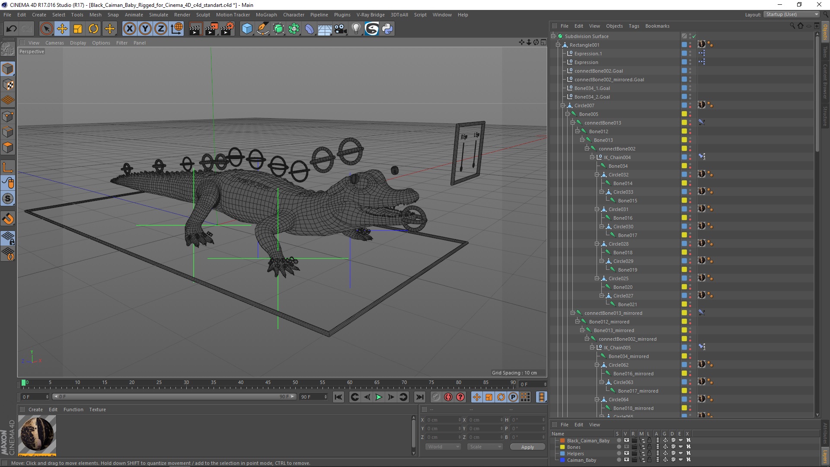Open material manager Create menu

tap(35, 409)
